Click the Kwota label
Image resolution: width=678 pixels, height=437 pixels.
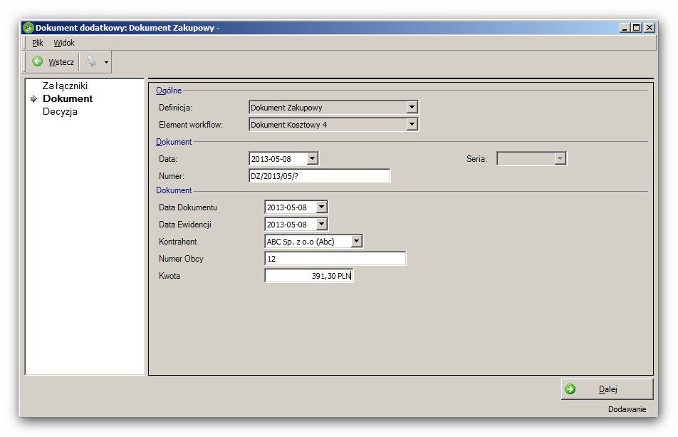tap(169, 276)
